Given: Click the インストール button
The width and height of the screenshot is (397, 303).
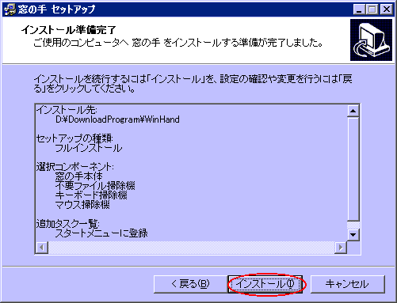Looking at the screenshot, I should coord(265,284).
